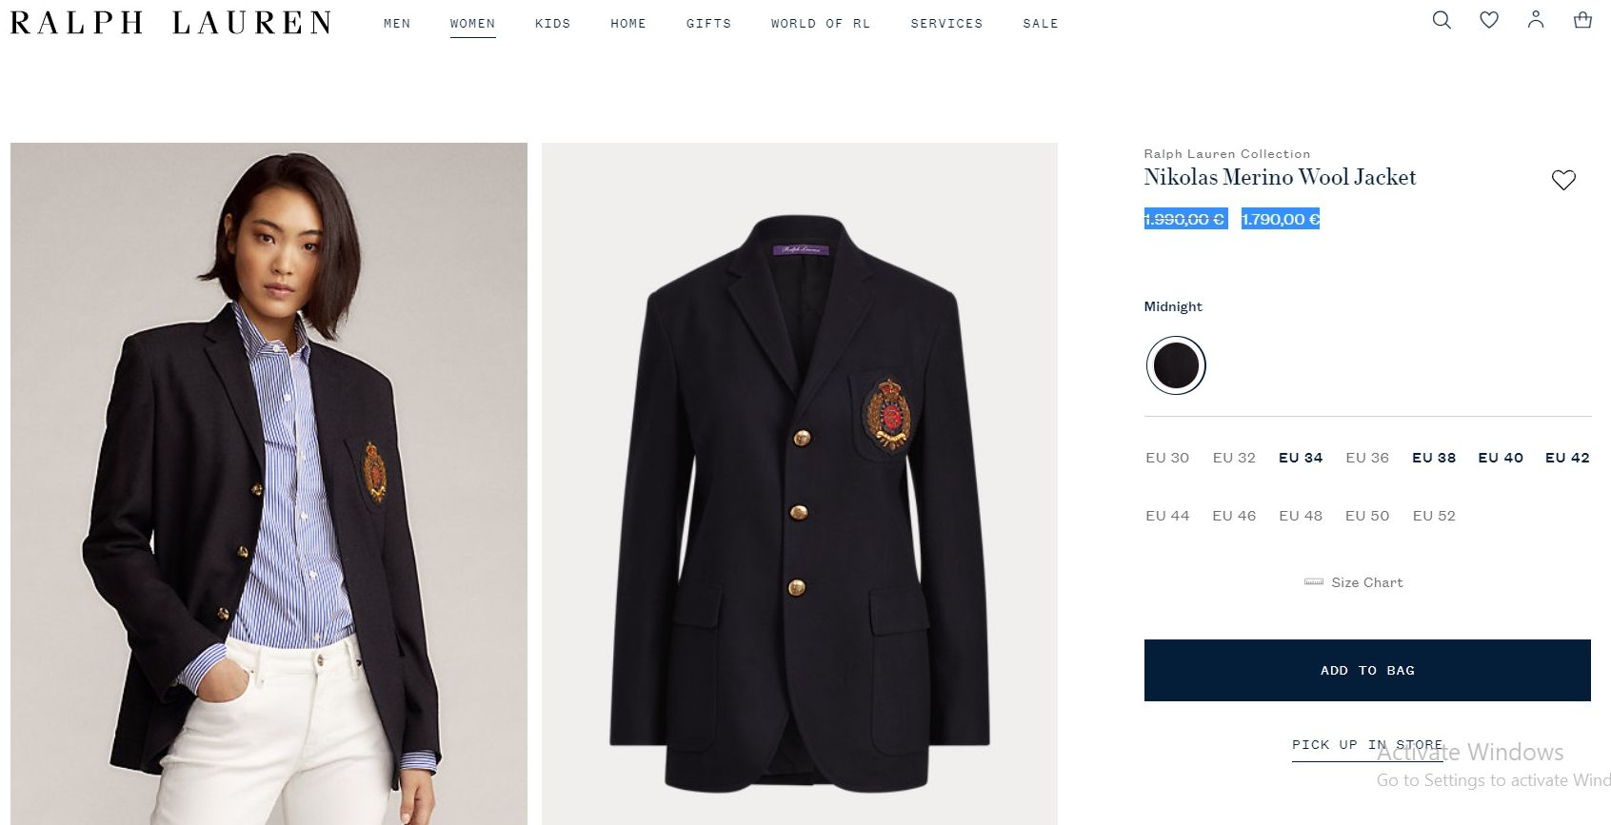Open the Men menu
The width and height of the screenshot is (1611, 825).
[x=397, y=24]
